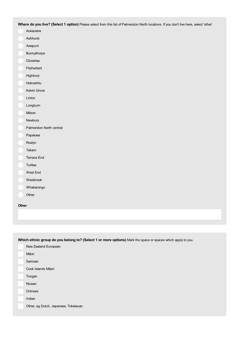Tick the Cook Islands Māori checkbox
239x344 pixels.
tap(21, 269)
